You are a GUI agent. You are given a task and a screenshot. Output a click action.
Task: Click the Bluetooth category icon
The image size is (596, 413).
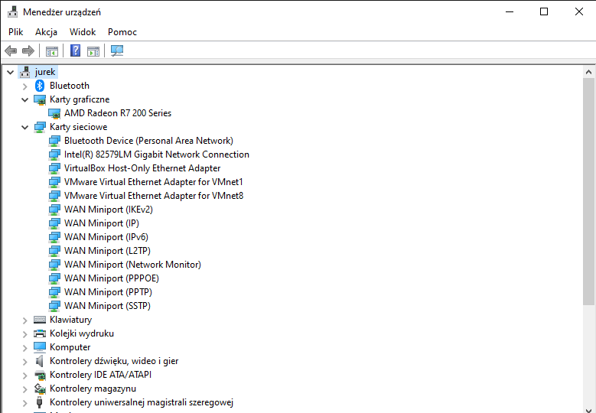tap(40, 86)
